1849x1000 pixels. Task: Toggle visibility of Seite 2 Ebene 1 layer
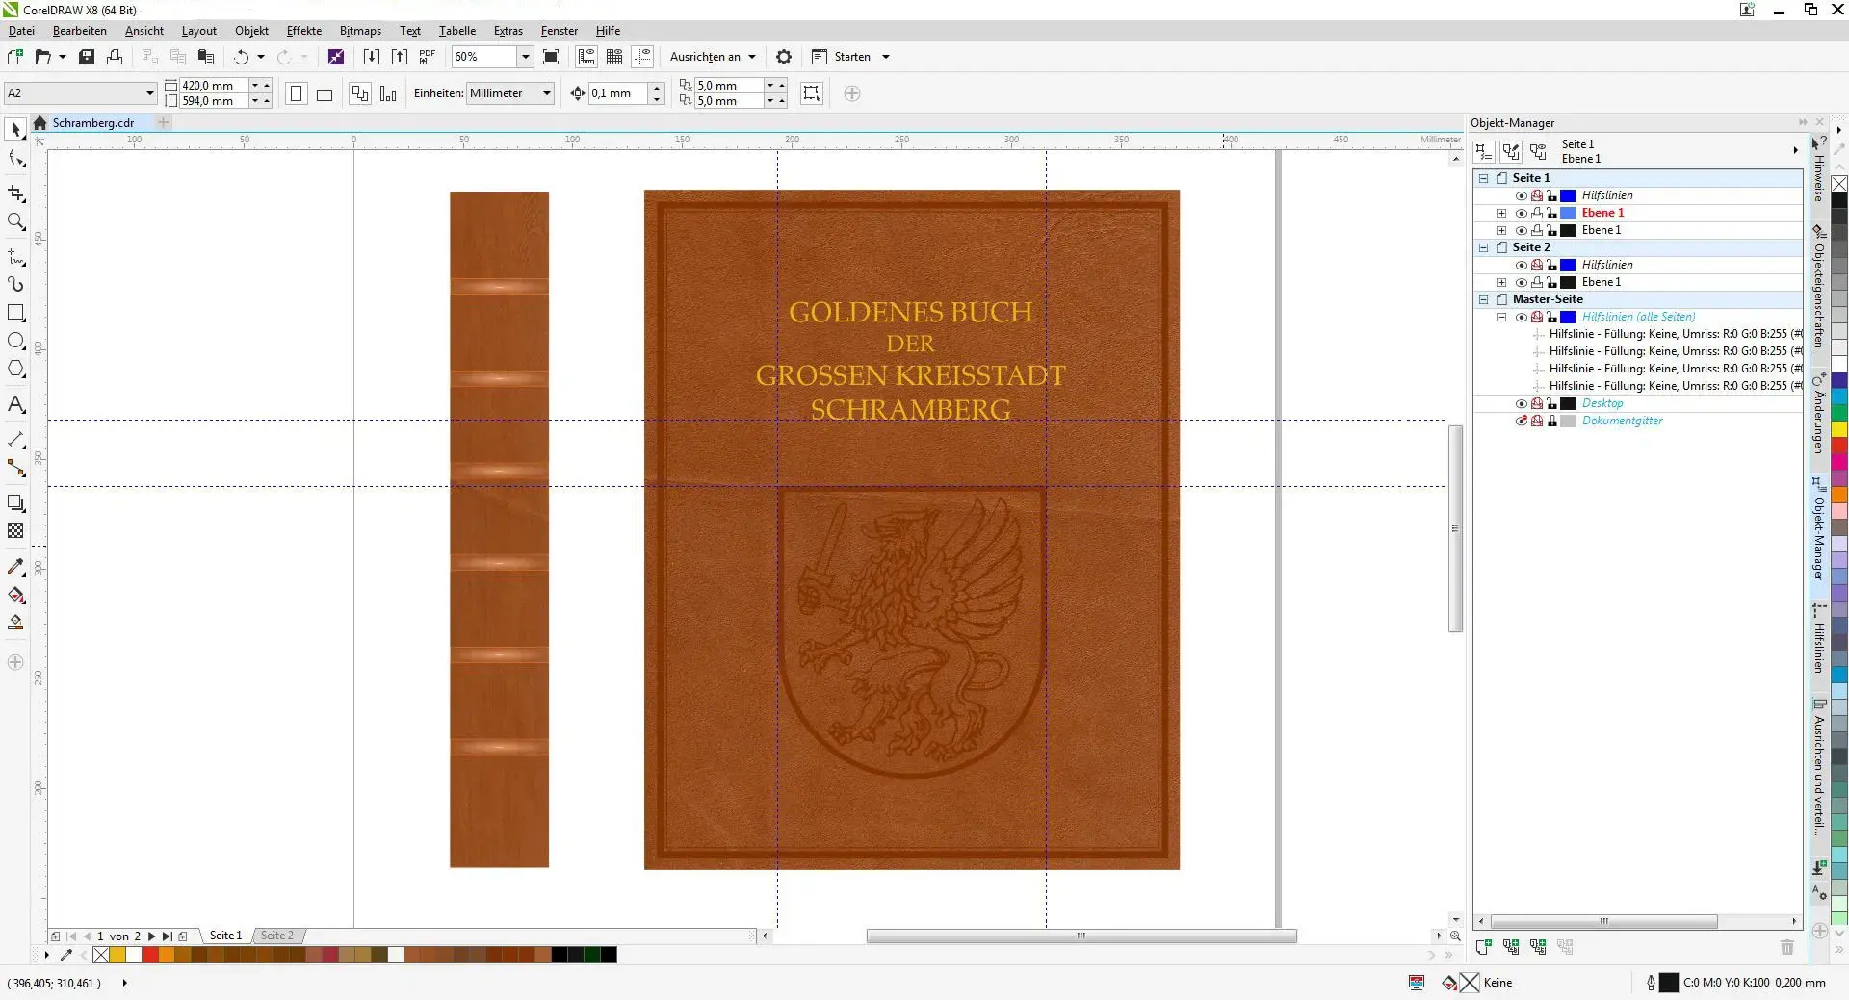[x=1521, y=282]
